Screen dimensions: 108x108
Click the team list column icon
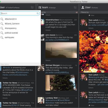coord(40,8)
